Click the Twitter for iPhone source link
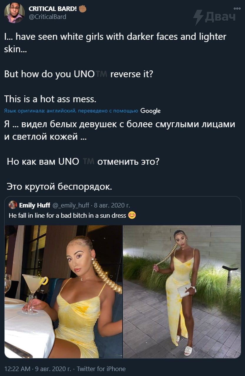245x376 pixels. click(x=101, y=369)
